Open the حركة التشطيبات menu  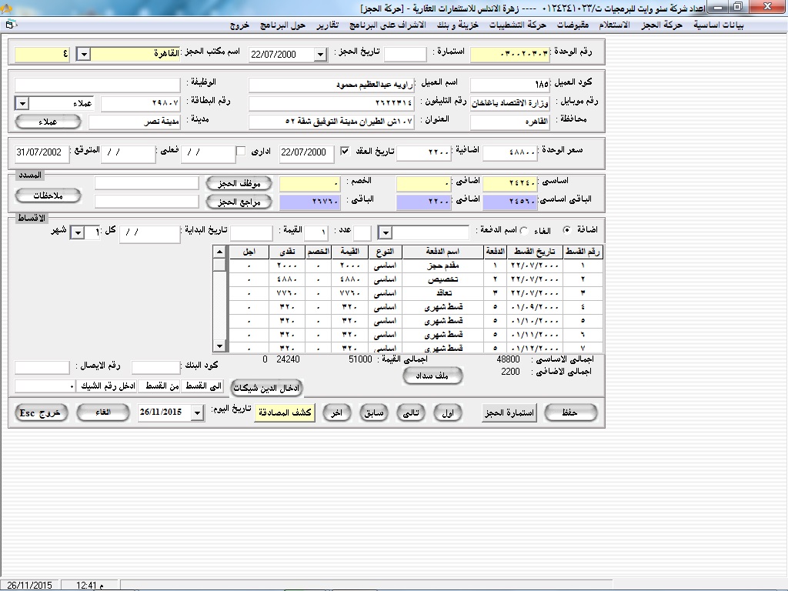pos(518,25)
